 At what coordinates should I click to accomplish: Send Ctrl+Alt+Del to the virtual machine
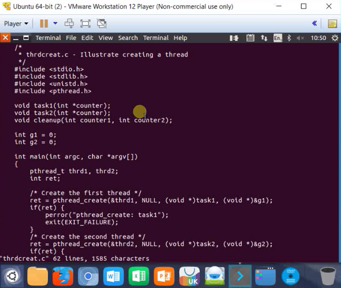tap(69, 24)
